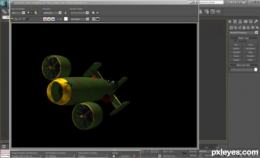Open the Area to Render dropdown

pos(18,13)
